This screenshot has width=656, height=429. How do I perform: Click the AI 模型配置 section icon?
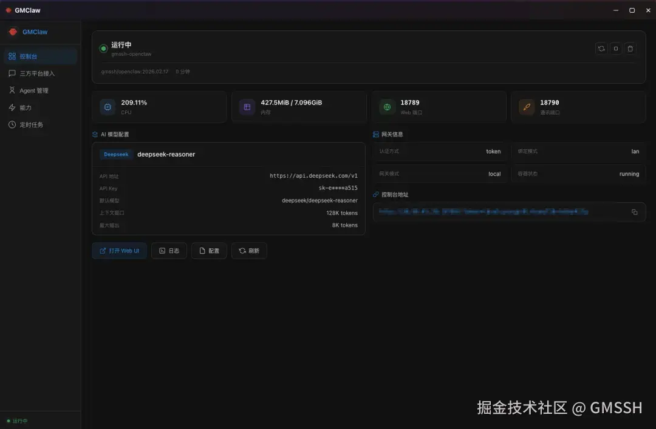pos(94,134)
